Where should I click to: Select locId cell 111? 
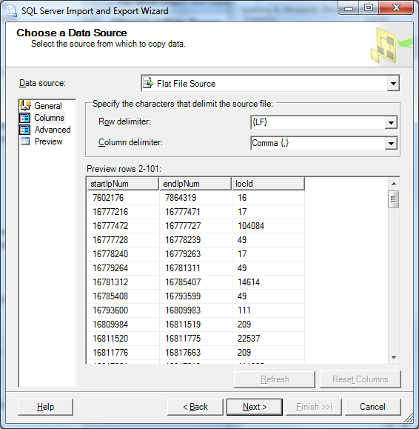(269, 310)
